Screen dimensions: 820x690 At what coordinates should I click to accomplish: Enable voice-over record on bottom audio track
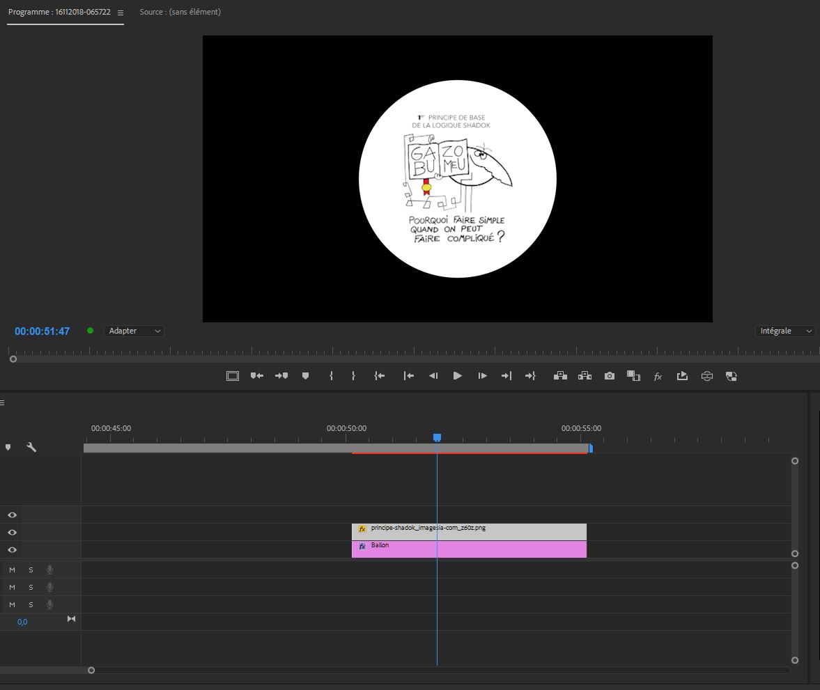(49, 604)
